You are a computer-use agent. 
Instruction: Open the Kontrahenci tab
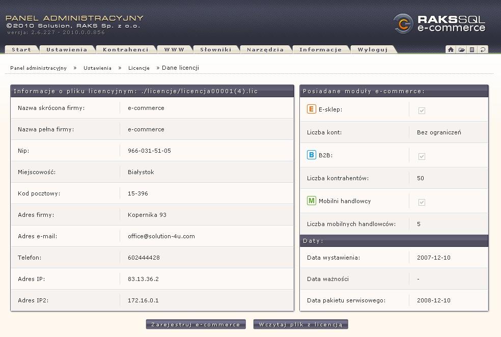click(x=126, y=49)
